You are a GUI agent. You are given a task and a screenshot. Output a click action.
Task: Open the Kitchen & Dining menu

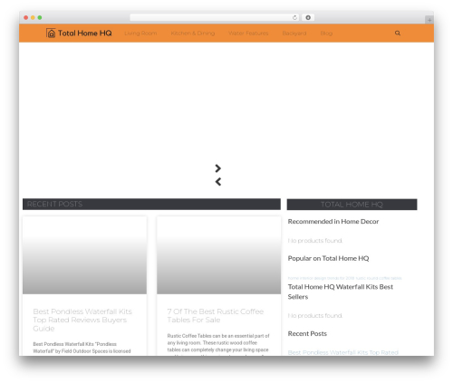193,34
